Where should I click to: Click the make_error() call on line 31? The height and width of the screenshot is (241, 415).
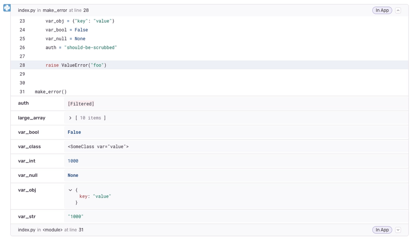pos(51,91)
